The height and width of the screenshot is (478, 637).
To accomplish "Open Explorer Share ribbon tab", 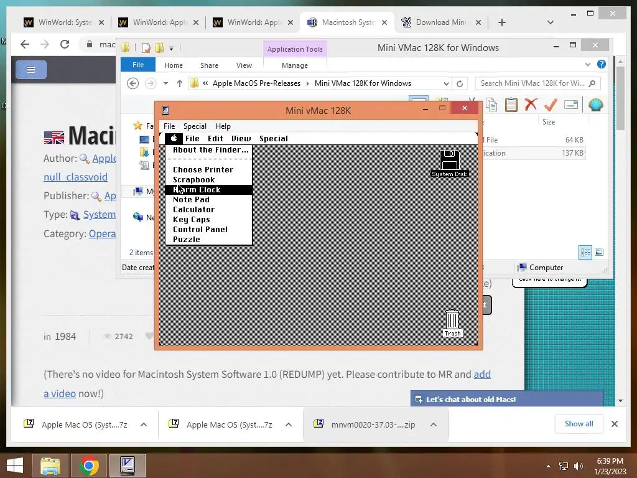I will click(209, 65).
